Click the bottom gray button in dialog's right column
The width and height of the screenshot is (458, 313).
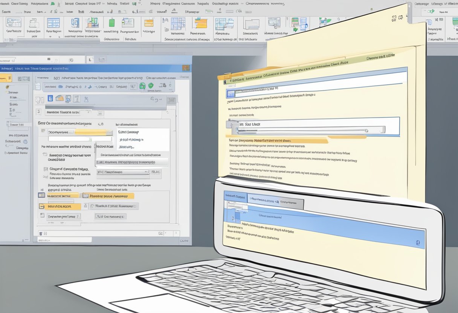110,216
